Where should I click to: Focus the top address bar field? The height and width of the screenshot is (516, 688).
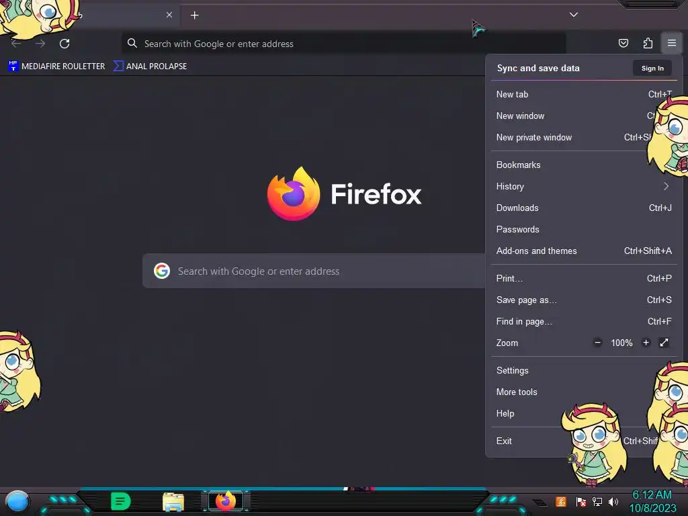pyautogui.click(x=343, y=44)
